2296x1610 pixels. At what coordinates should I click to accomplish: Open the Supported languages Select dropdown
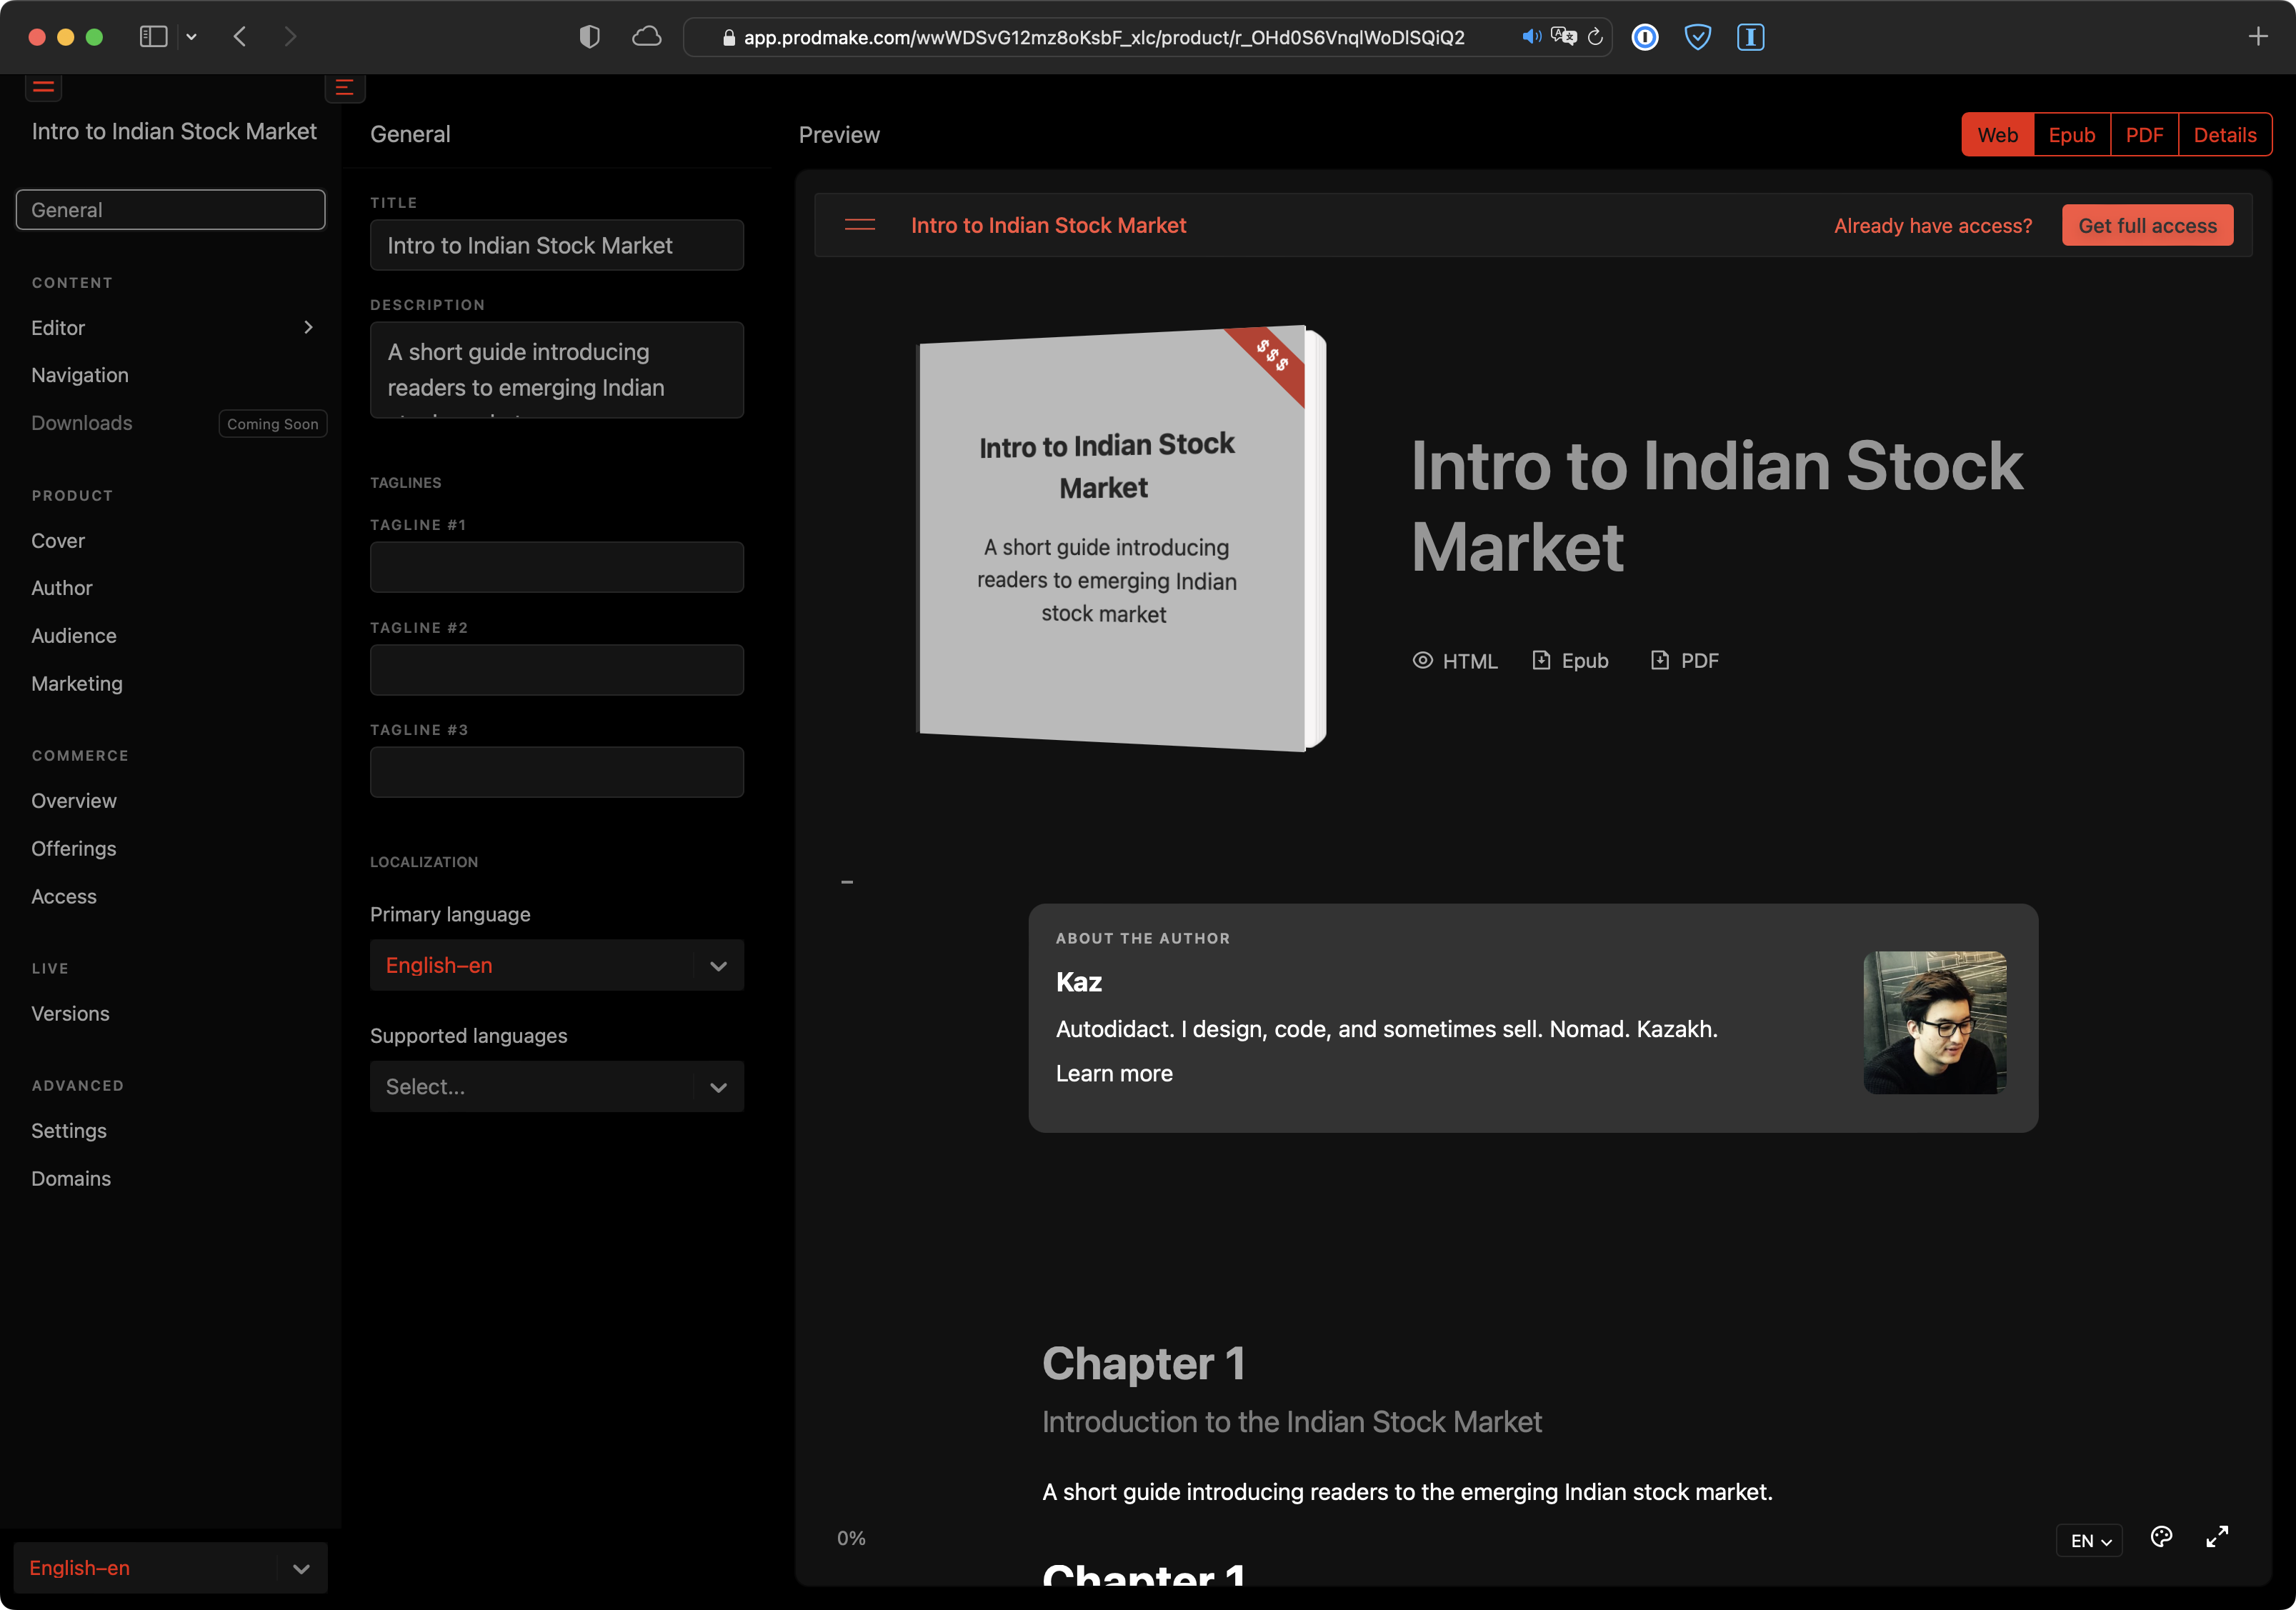pyautogui.click(x=557, y=1086)
